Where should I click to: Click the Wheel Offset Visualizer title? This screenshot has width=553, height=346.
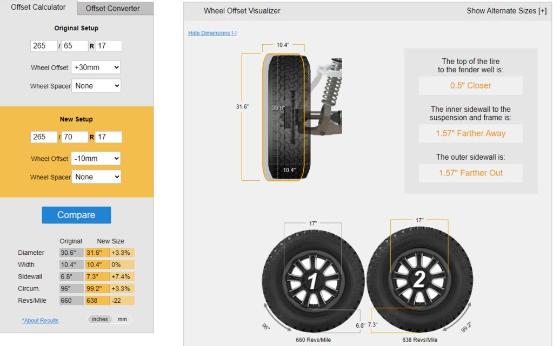[242, 11]
